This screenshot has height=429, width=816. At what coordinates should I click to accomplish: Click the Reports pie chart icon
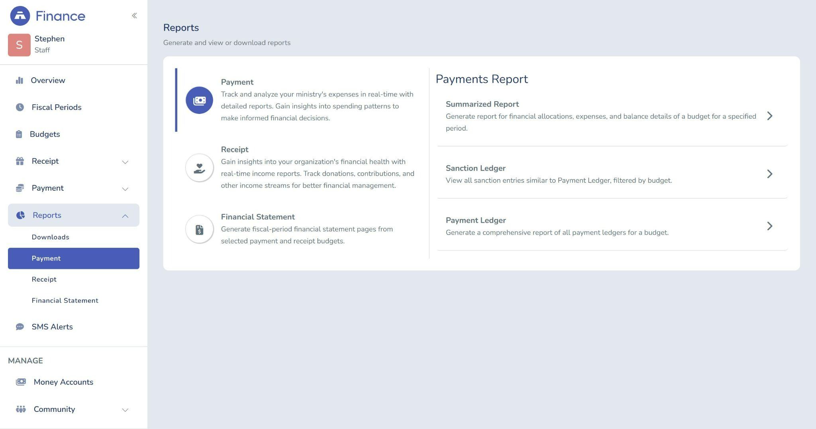click(x=20, y=215)
